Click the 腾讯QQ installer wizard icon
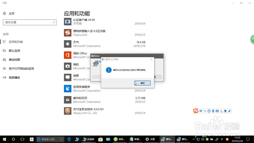 [x=96, y=63]
